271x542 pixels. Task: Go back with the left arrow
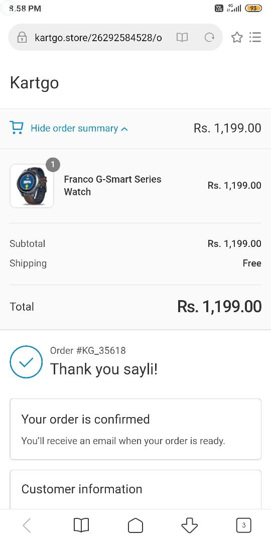(x=27, y=526)
